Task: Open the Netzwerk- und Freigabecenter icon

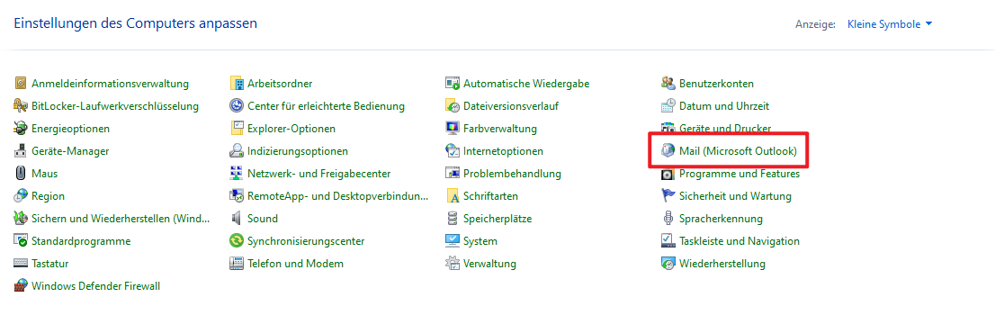Action: point(237,174)
